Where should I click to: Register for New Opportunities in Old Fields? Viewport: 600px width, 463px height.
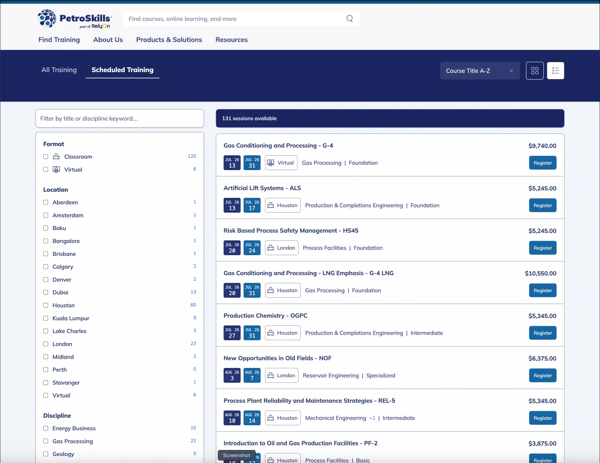tap(543, 375)
